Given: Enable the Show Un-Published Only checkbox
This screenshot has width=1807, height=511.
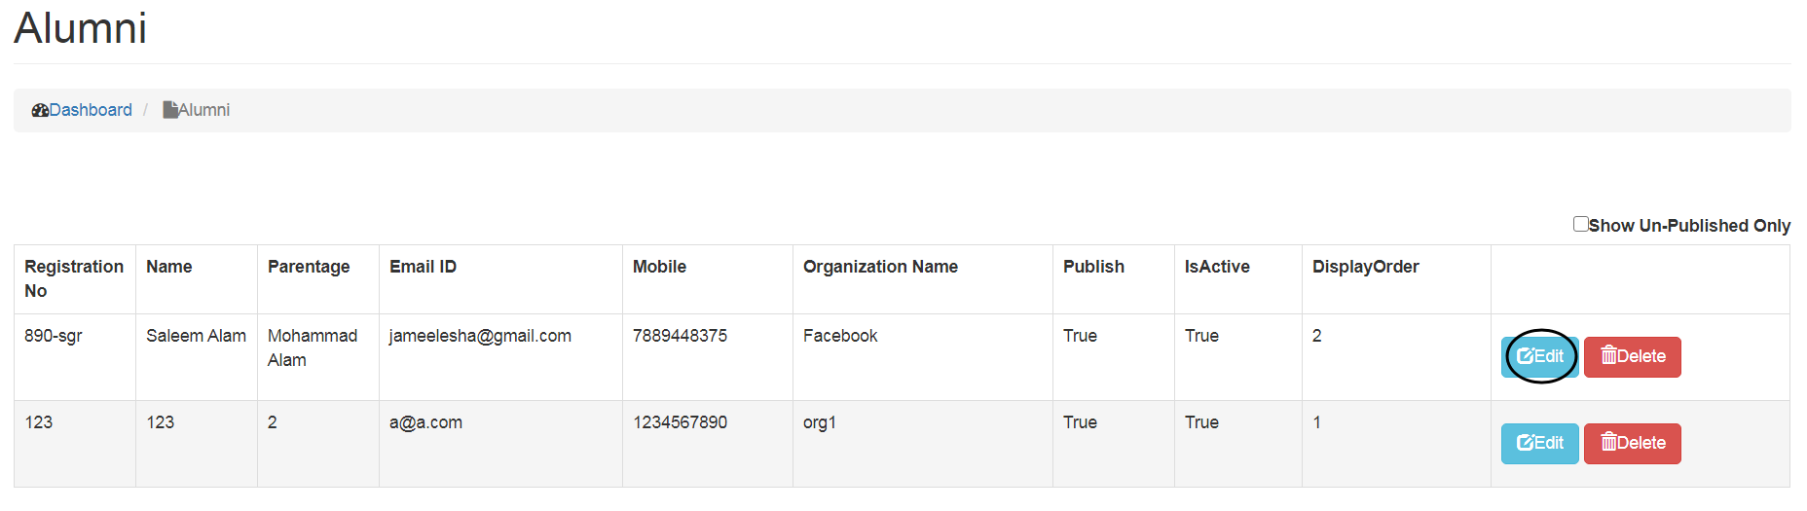Looking at the screenshot, I should [x=1580, y=224].
